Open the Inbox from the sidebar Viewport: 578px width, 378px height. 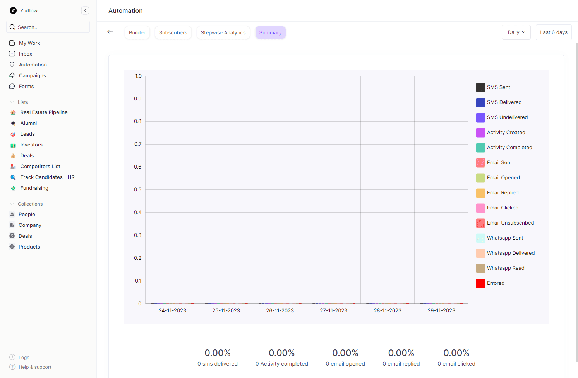(26, 54)
